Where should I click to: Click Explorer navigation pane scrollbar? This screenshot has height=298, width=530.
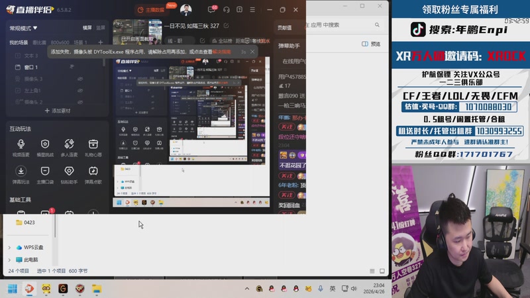[x=55, y=224]
